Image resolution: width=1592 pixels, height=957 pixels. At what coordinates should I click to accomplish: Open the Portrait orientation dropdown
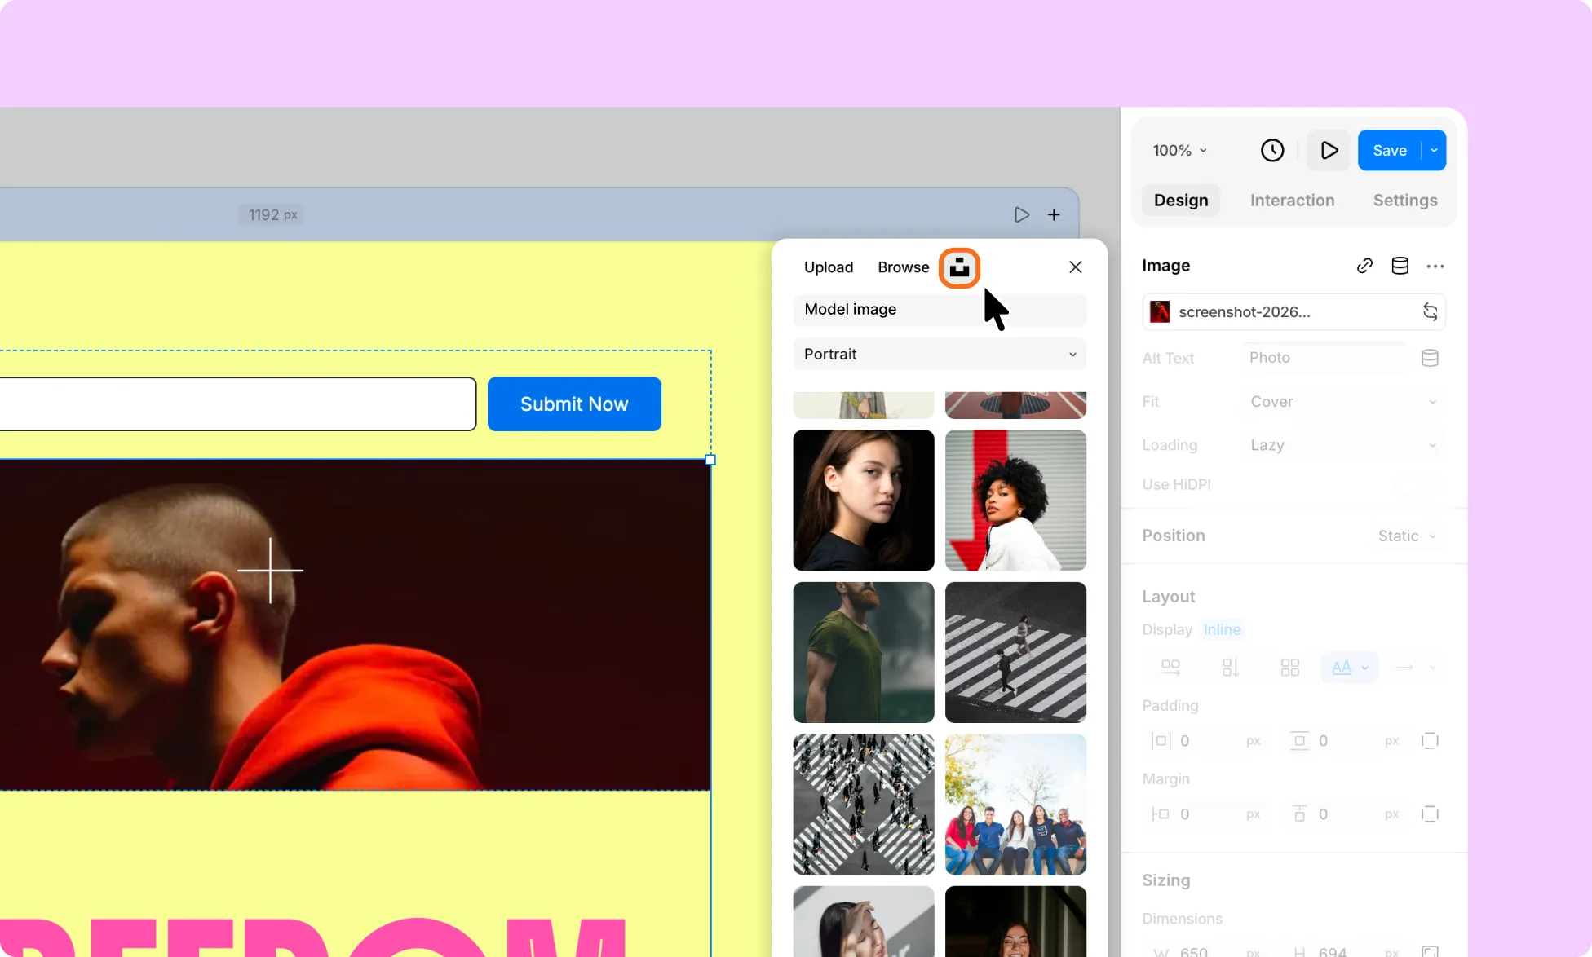click(x=940, y=355)
